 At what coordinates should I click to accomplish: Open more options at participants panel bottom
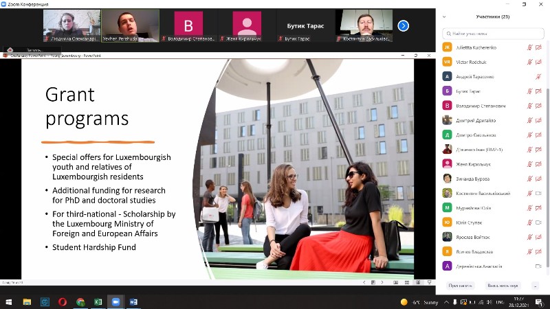click(535, 285)
